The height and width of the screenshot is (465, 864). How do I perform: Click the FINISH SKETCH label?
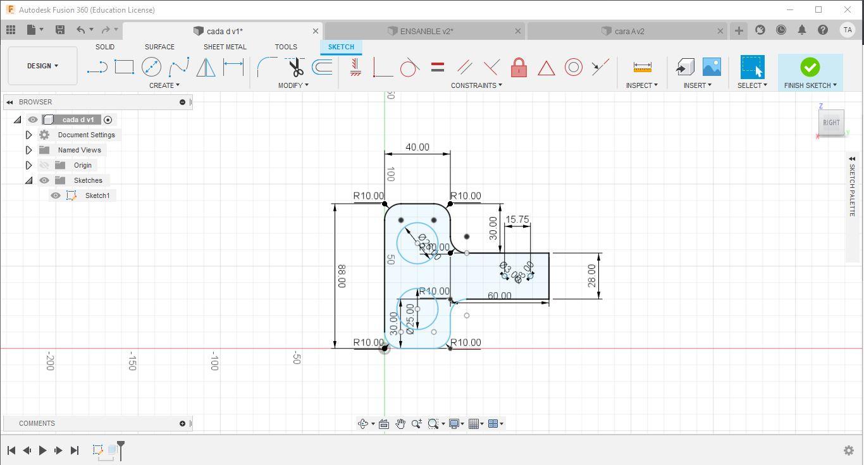point(810,85)
